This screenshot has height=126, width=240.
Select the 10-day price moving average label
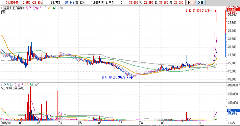pos(45,8)
